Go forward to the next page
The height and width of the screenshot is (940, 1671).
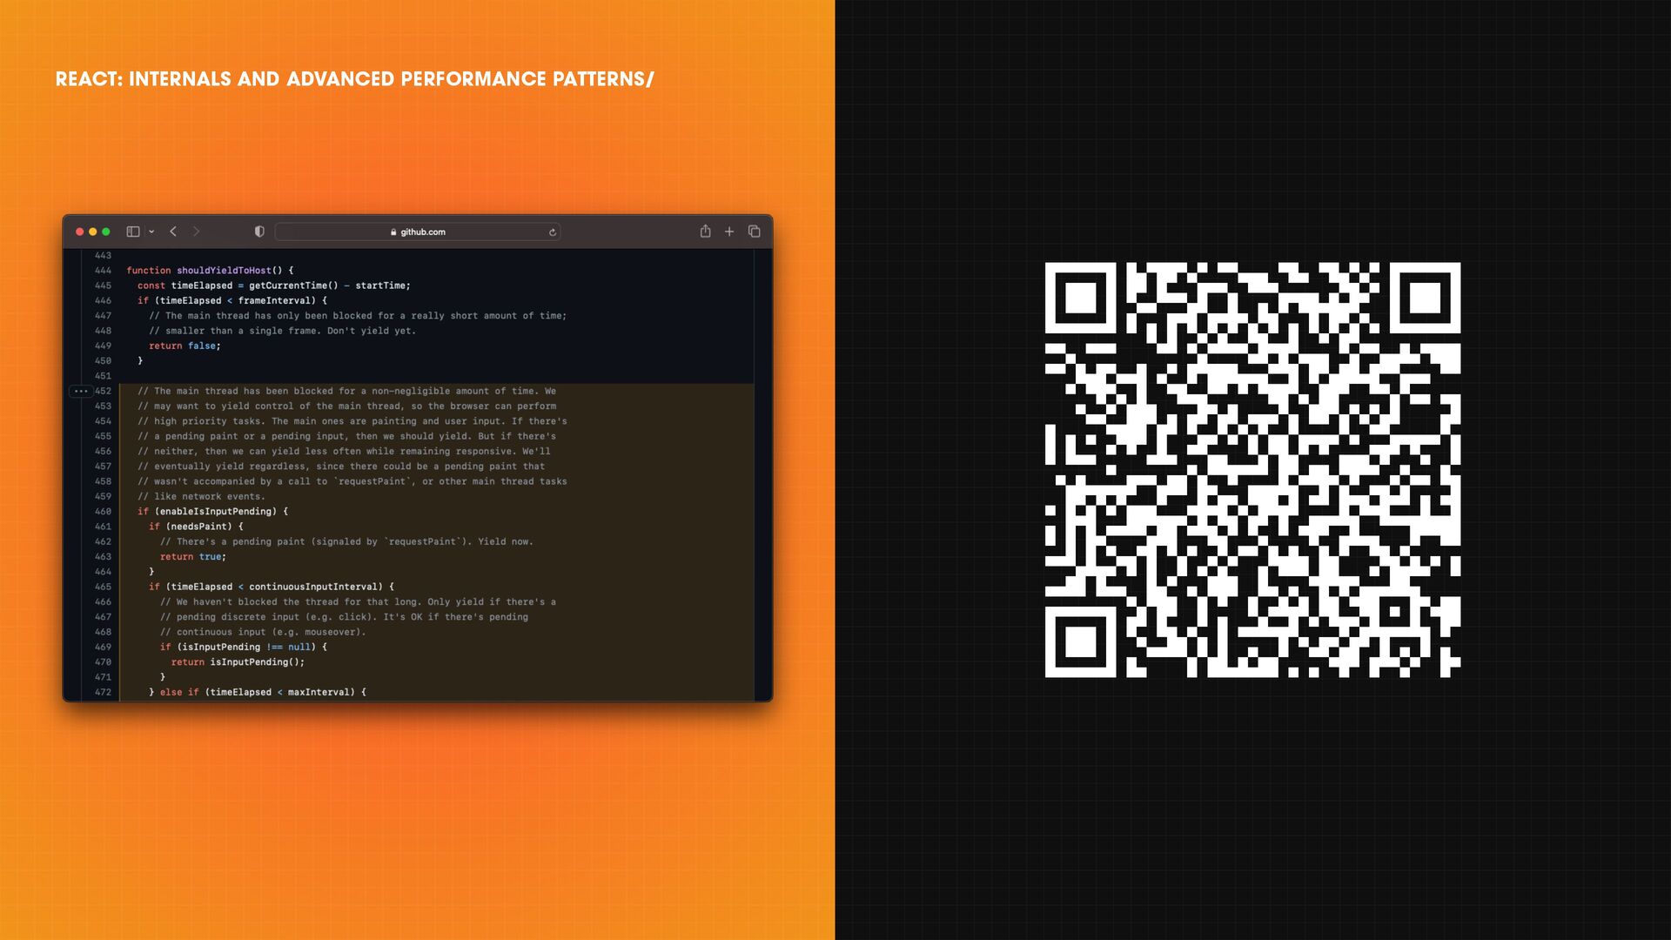pyautogui.click(x=197, y=232)
